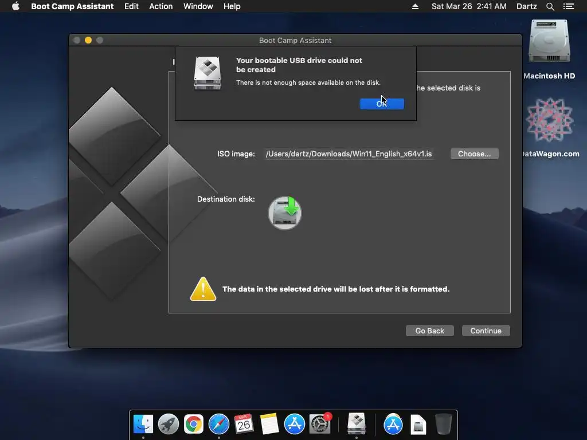Open System Preferences from the Dock
This screenshot has height=440, width=587.
click(x=320, y=423)
